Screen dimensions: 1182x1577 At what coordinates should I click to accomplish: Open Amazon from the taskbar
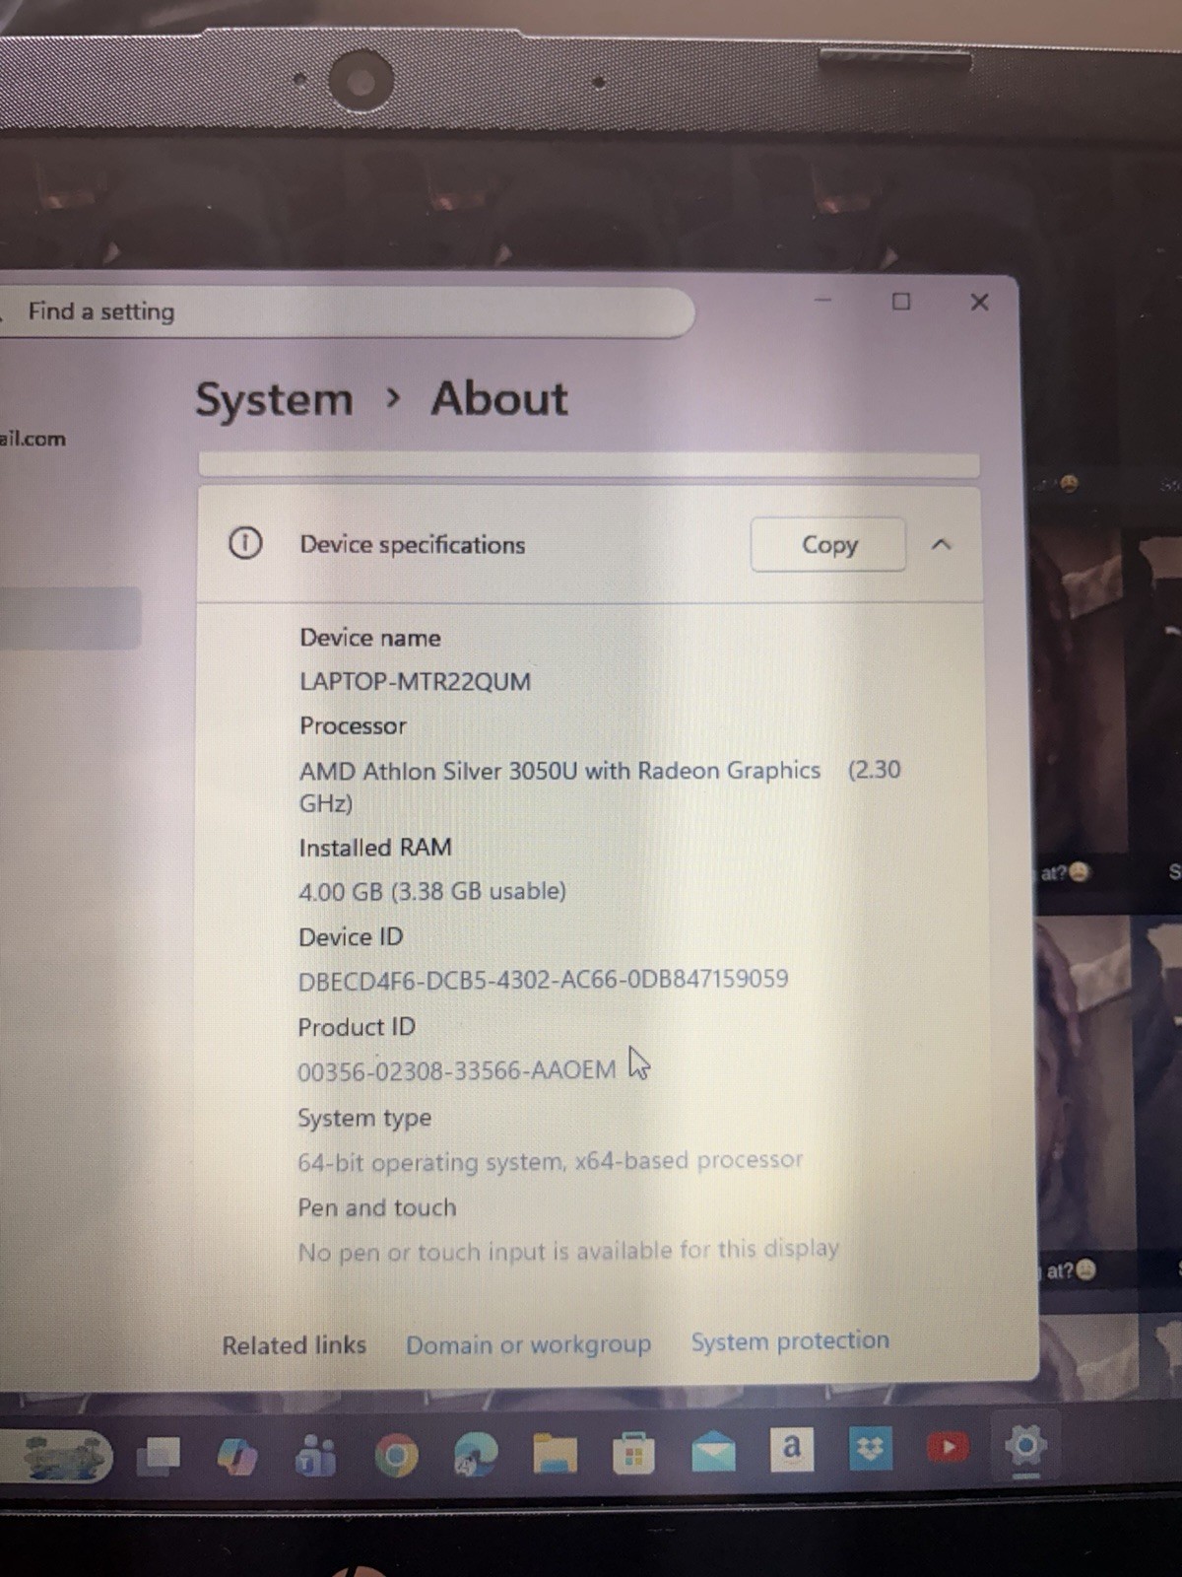792,1449
